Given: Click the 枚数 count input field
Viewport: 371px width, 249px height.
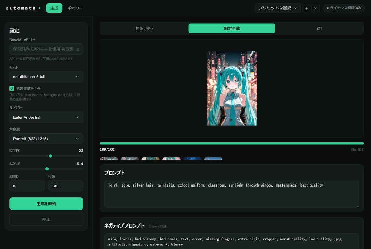Looking at the screenshot, I should pos(66,186).
